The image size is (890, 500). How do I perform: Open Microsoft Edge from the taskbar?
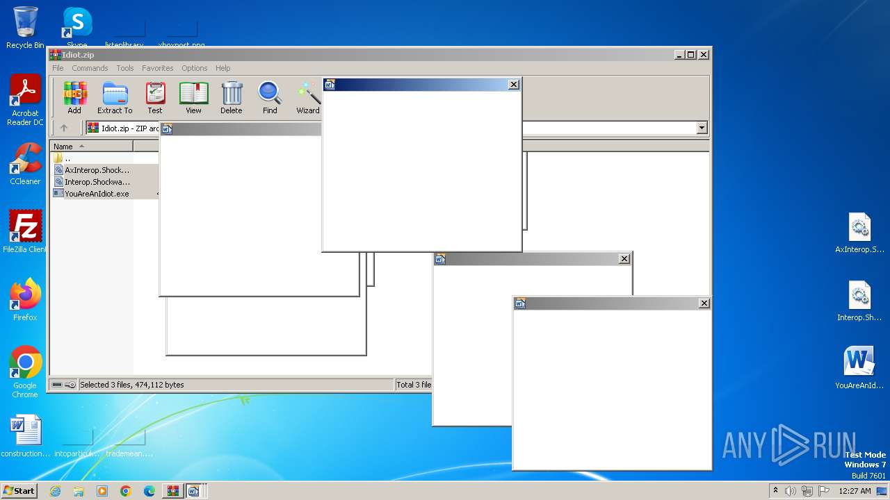pyautogui.click(x=149, y=491)
